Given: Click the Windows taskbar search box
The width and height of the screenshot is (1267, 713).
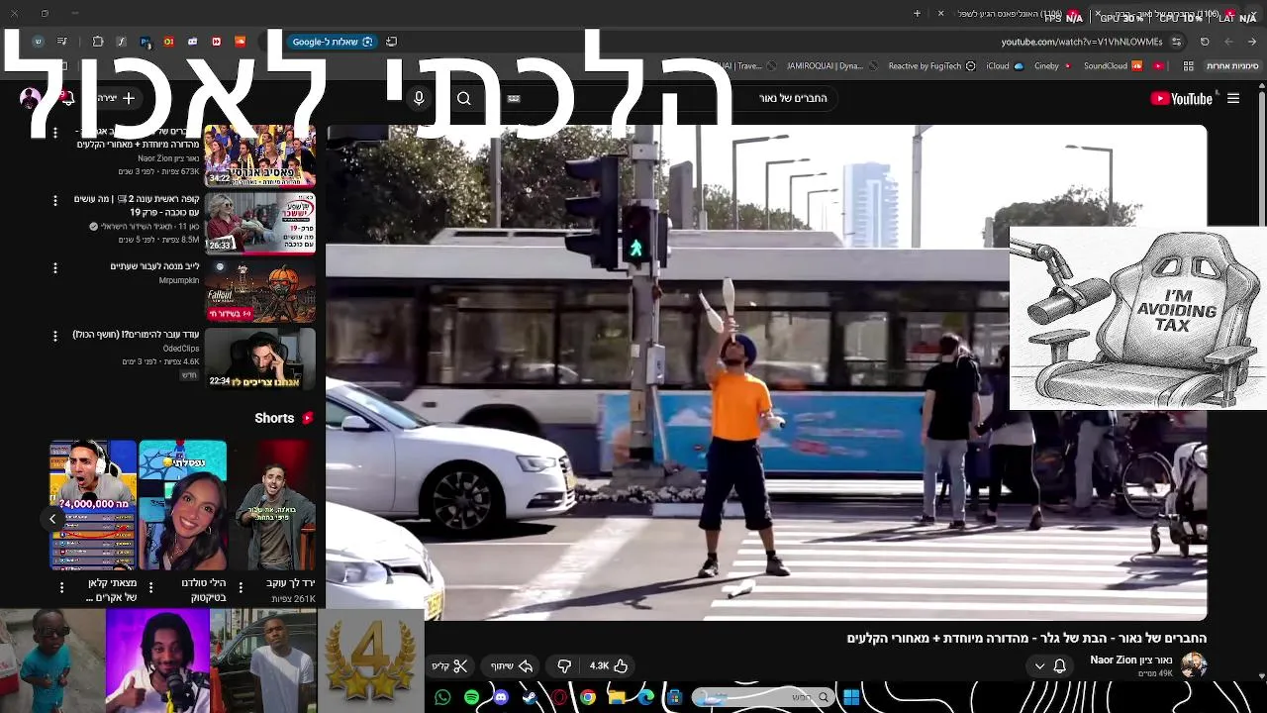Looking at the screenshot, I should (763, 697).
